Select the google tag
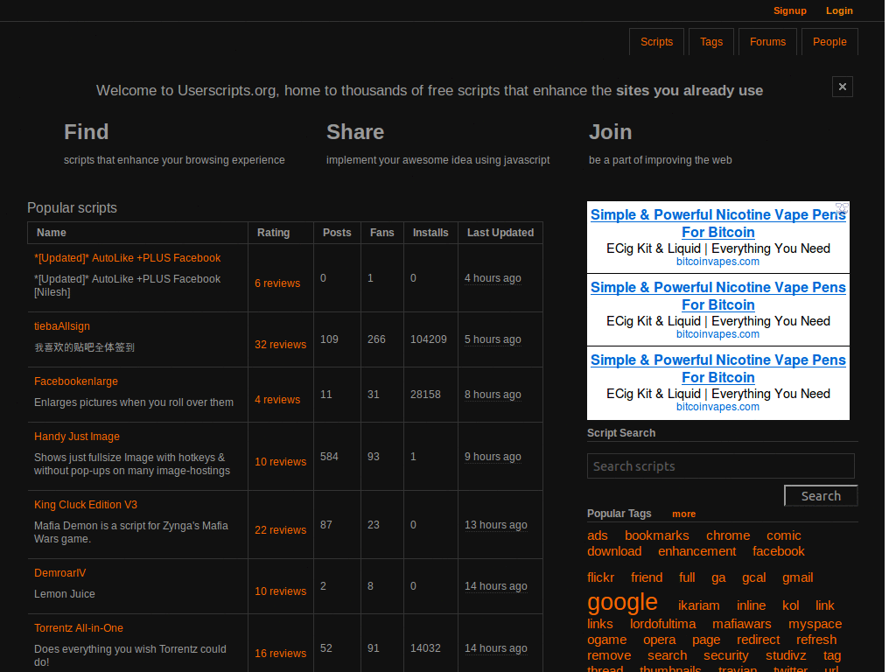Screen dimensions: 896x672 point(622,602)
